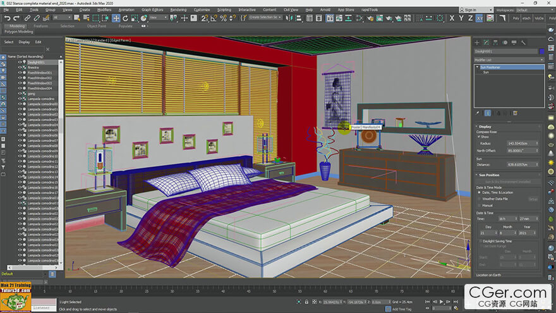Open Select by Name tool

86,18
